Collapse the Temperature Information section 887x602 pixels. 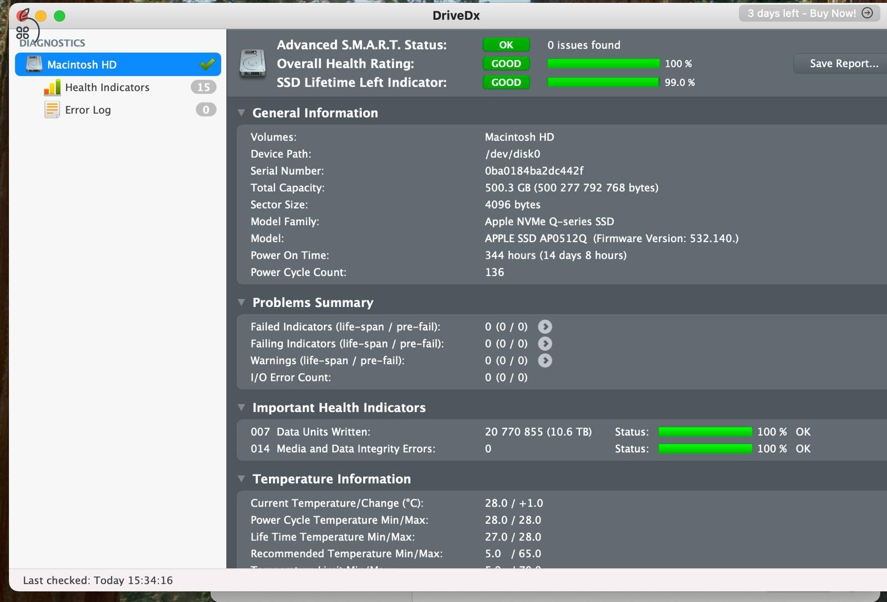coord(242,478)
